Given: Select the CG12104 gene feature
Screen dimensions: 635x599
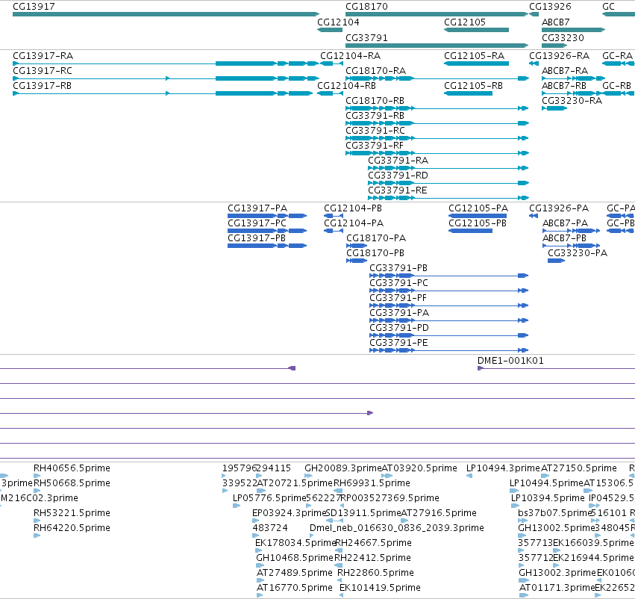Looking at the screenshot, I should 330,30.
